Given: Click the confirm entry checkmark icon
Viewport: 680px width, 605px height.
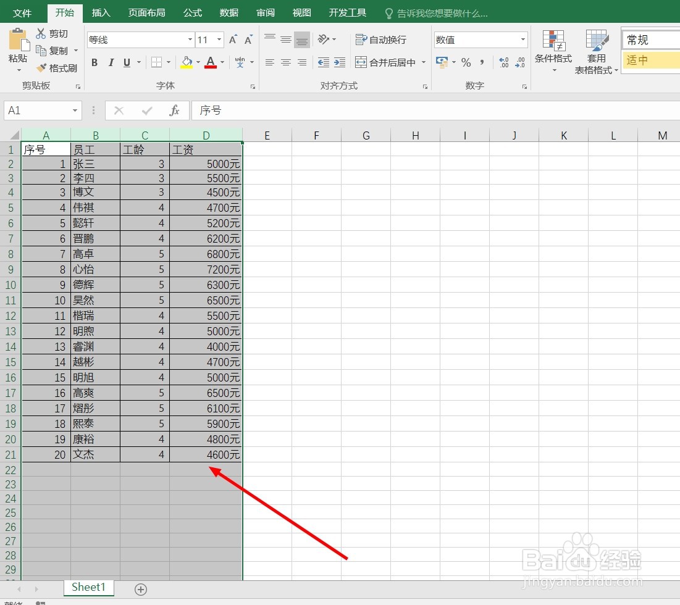Looking at the screenshot, I should pyautogui.click(x=147, y=111).
